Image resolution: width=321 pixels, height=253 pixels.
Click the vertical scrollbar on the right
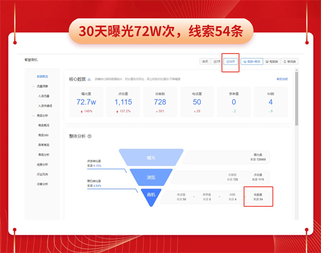[295, 96]
